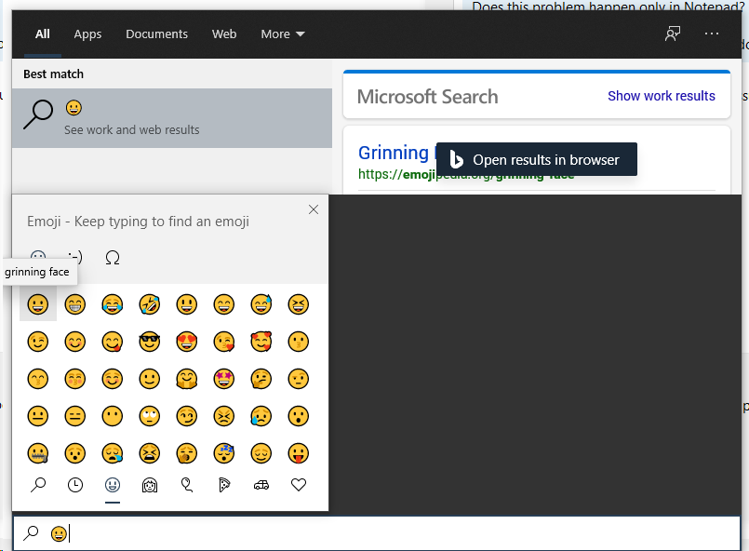
Task: Insert the tired face emoji
Action: [150, 453]
